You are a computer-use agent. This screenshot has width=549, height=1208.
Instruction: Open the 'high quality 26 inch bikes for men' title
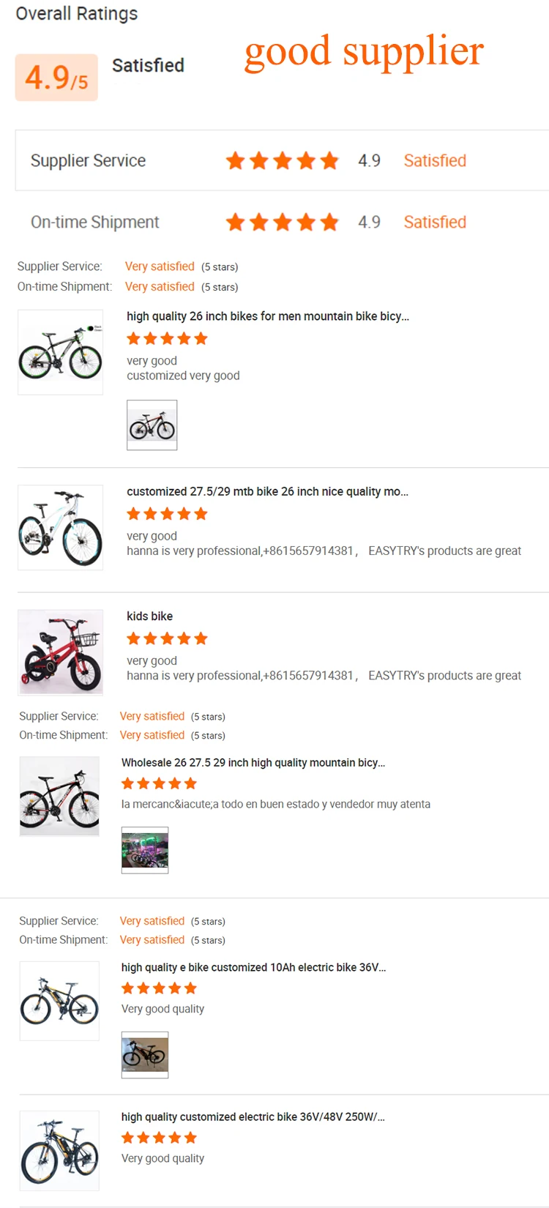coord(267,316)
